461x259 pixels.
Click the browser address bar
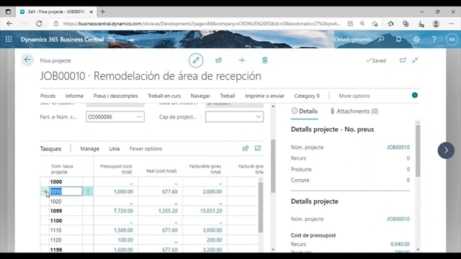pyautogui.click(x=202, y=24)
